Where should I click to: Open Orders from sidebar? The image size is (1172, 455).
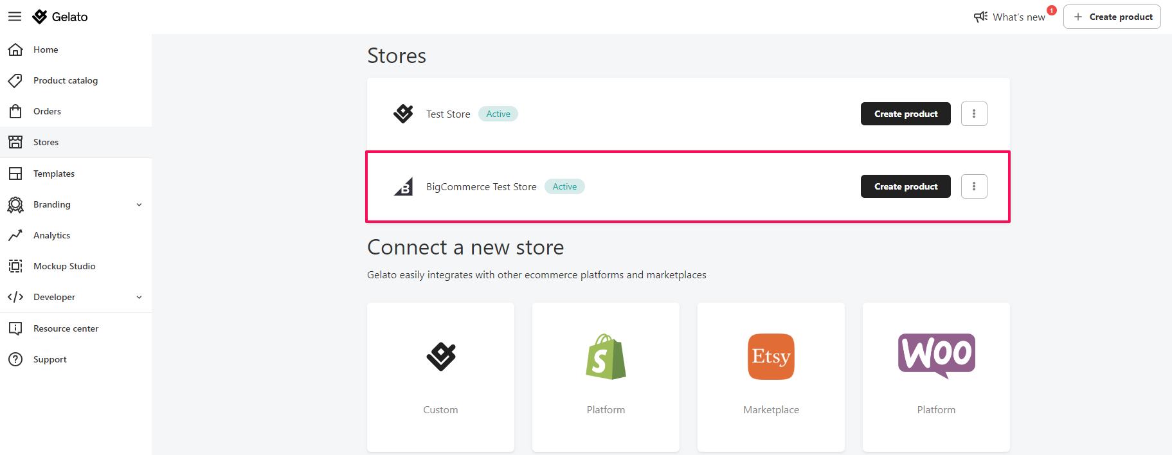(x=76, y=111)
